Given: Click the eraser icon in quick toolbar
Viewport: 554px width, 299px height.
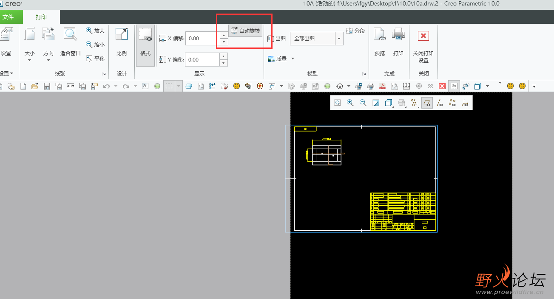Looking at the screenshot, I should tap(189, 86).
